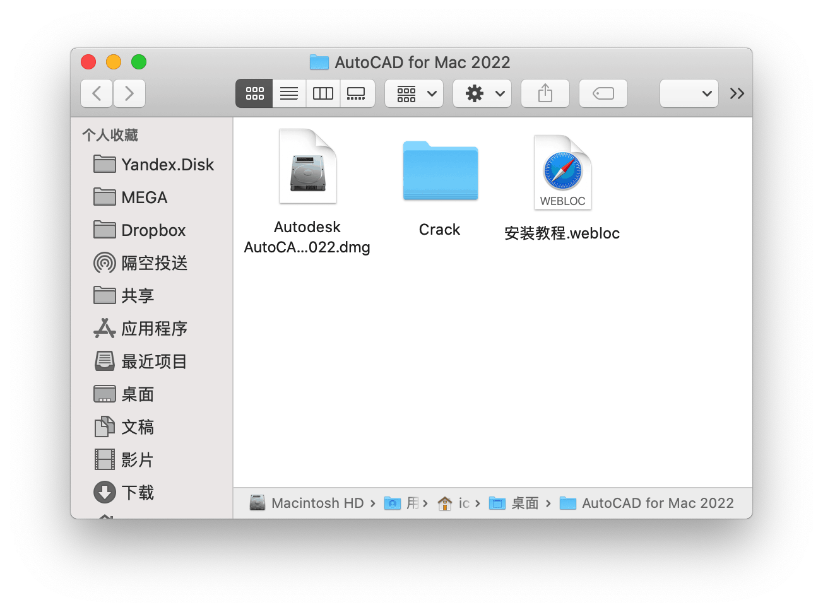
Task: Switch to icon view
Action: pyautogui.click(x=254, y=93)
